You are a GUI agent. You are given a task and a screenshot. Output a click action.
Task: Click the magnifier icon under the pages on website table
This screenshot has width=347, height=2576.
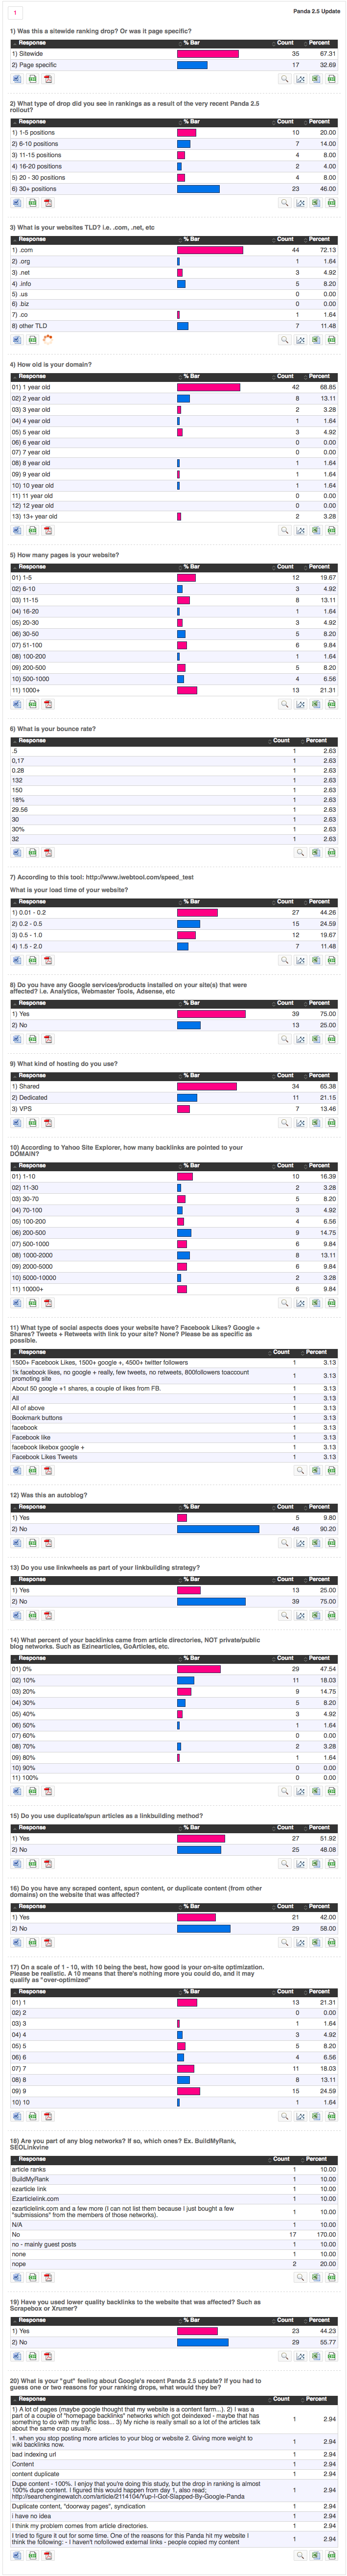point(285,704)
